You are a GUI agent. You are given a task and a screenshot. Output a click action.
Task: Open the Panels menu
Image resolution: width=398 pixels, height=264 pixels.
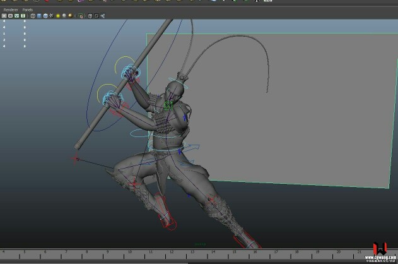pos(27,9)
